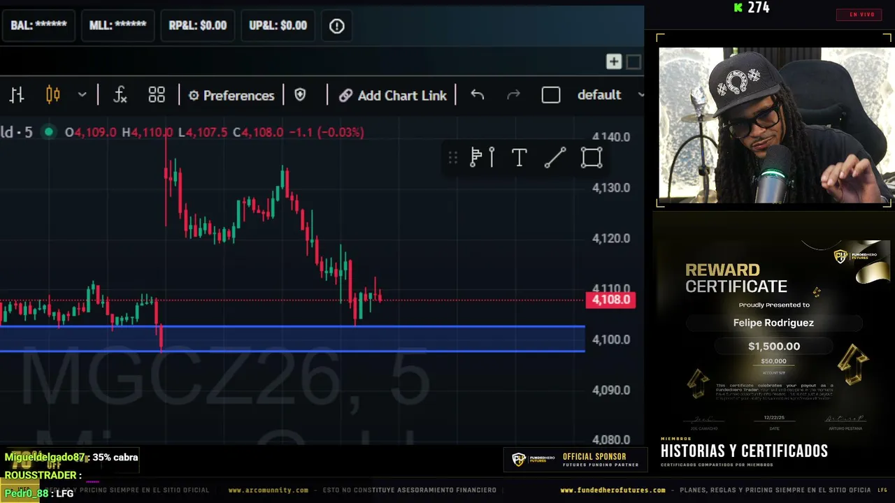Click the $1,500.00 payout amount
This screenshot has width=895, height=503.
click(774, 347)
